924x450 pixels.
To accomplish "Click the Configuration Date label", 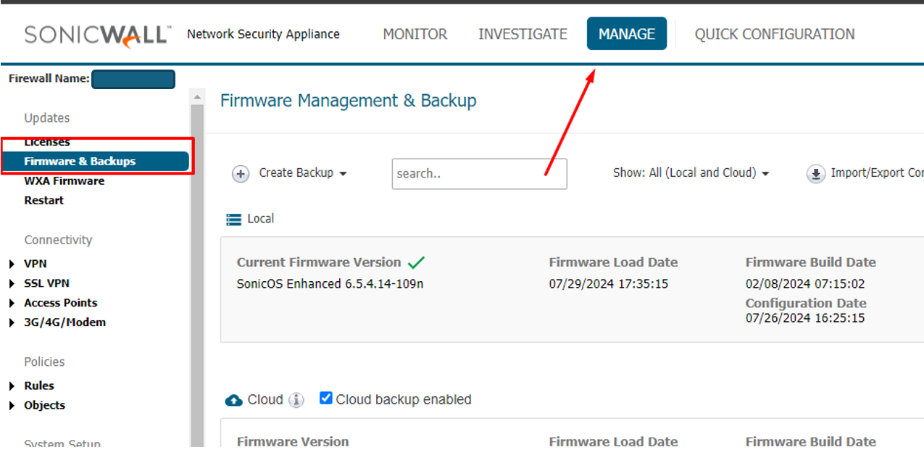I will click(x=806, y=304).
